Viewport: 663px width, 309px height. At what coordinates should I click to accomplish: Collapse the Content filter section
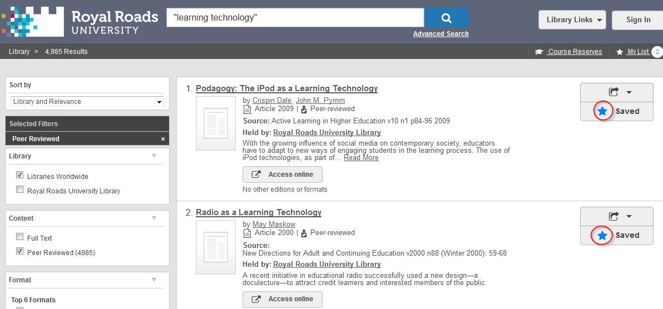click(154, 218)
